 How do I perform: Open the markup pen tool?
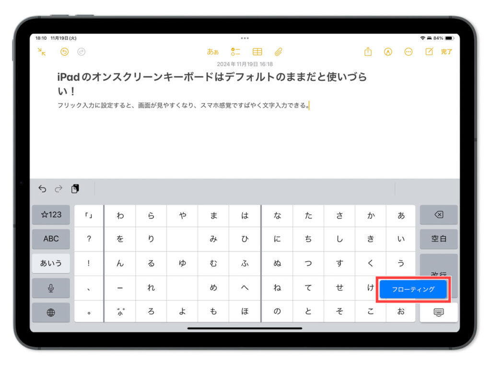coord(388,52)
